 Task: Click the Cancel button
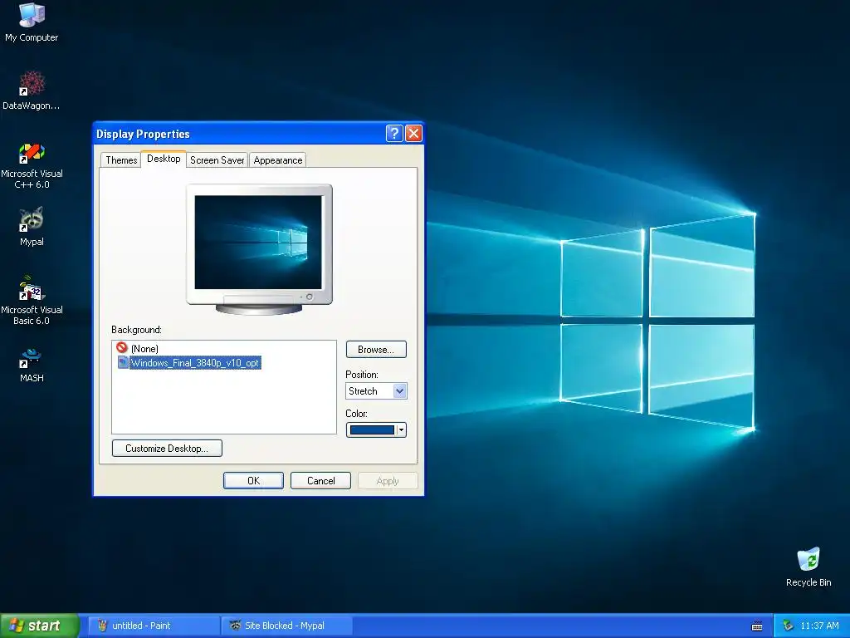tap(321, 481)
